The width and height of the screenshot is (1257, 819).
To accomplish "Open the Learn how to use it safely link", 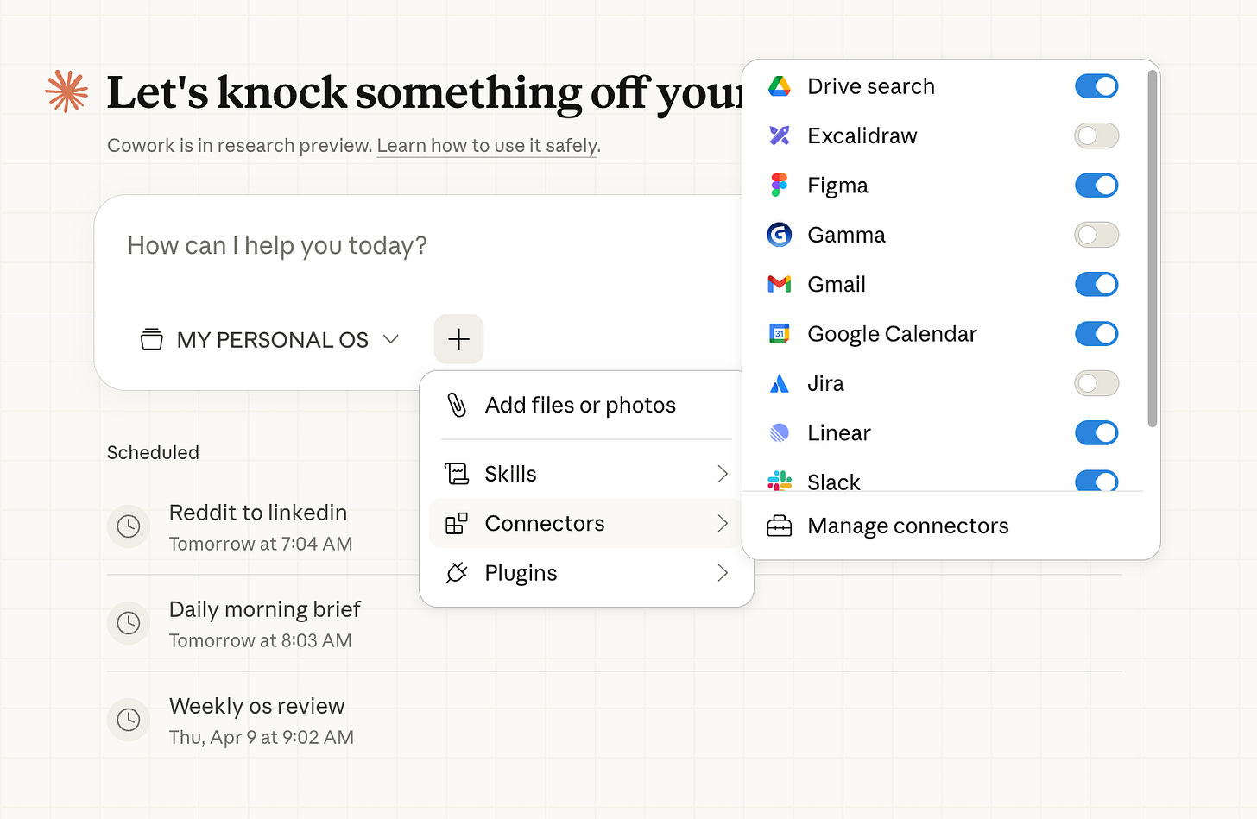I will coord(487,145).
